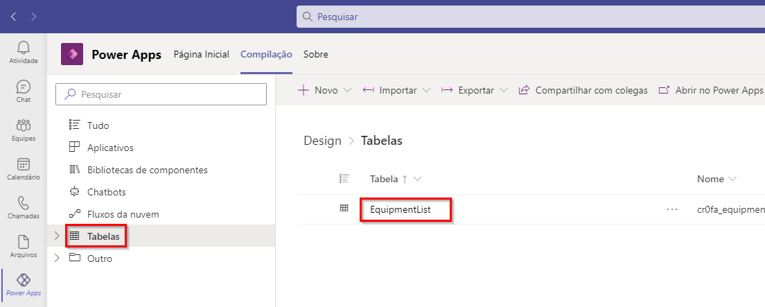Open Equipes in the Teams sidebar
765x307 pixels.
coord(24,130)
